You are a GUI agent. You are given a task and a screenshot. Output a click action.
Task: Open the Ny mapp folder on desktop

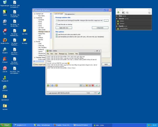click(24, 41)
